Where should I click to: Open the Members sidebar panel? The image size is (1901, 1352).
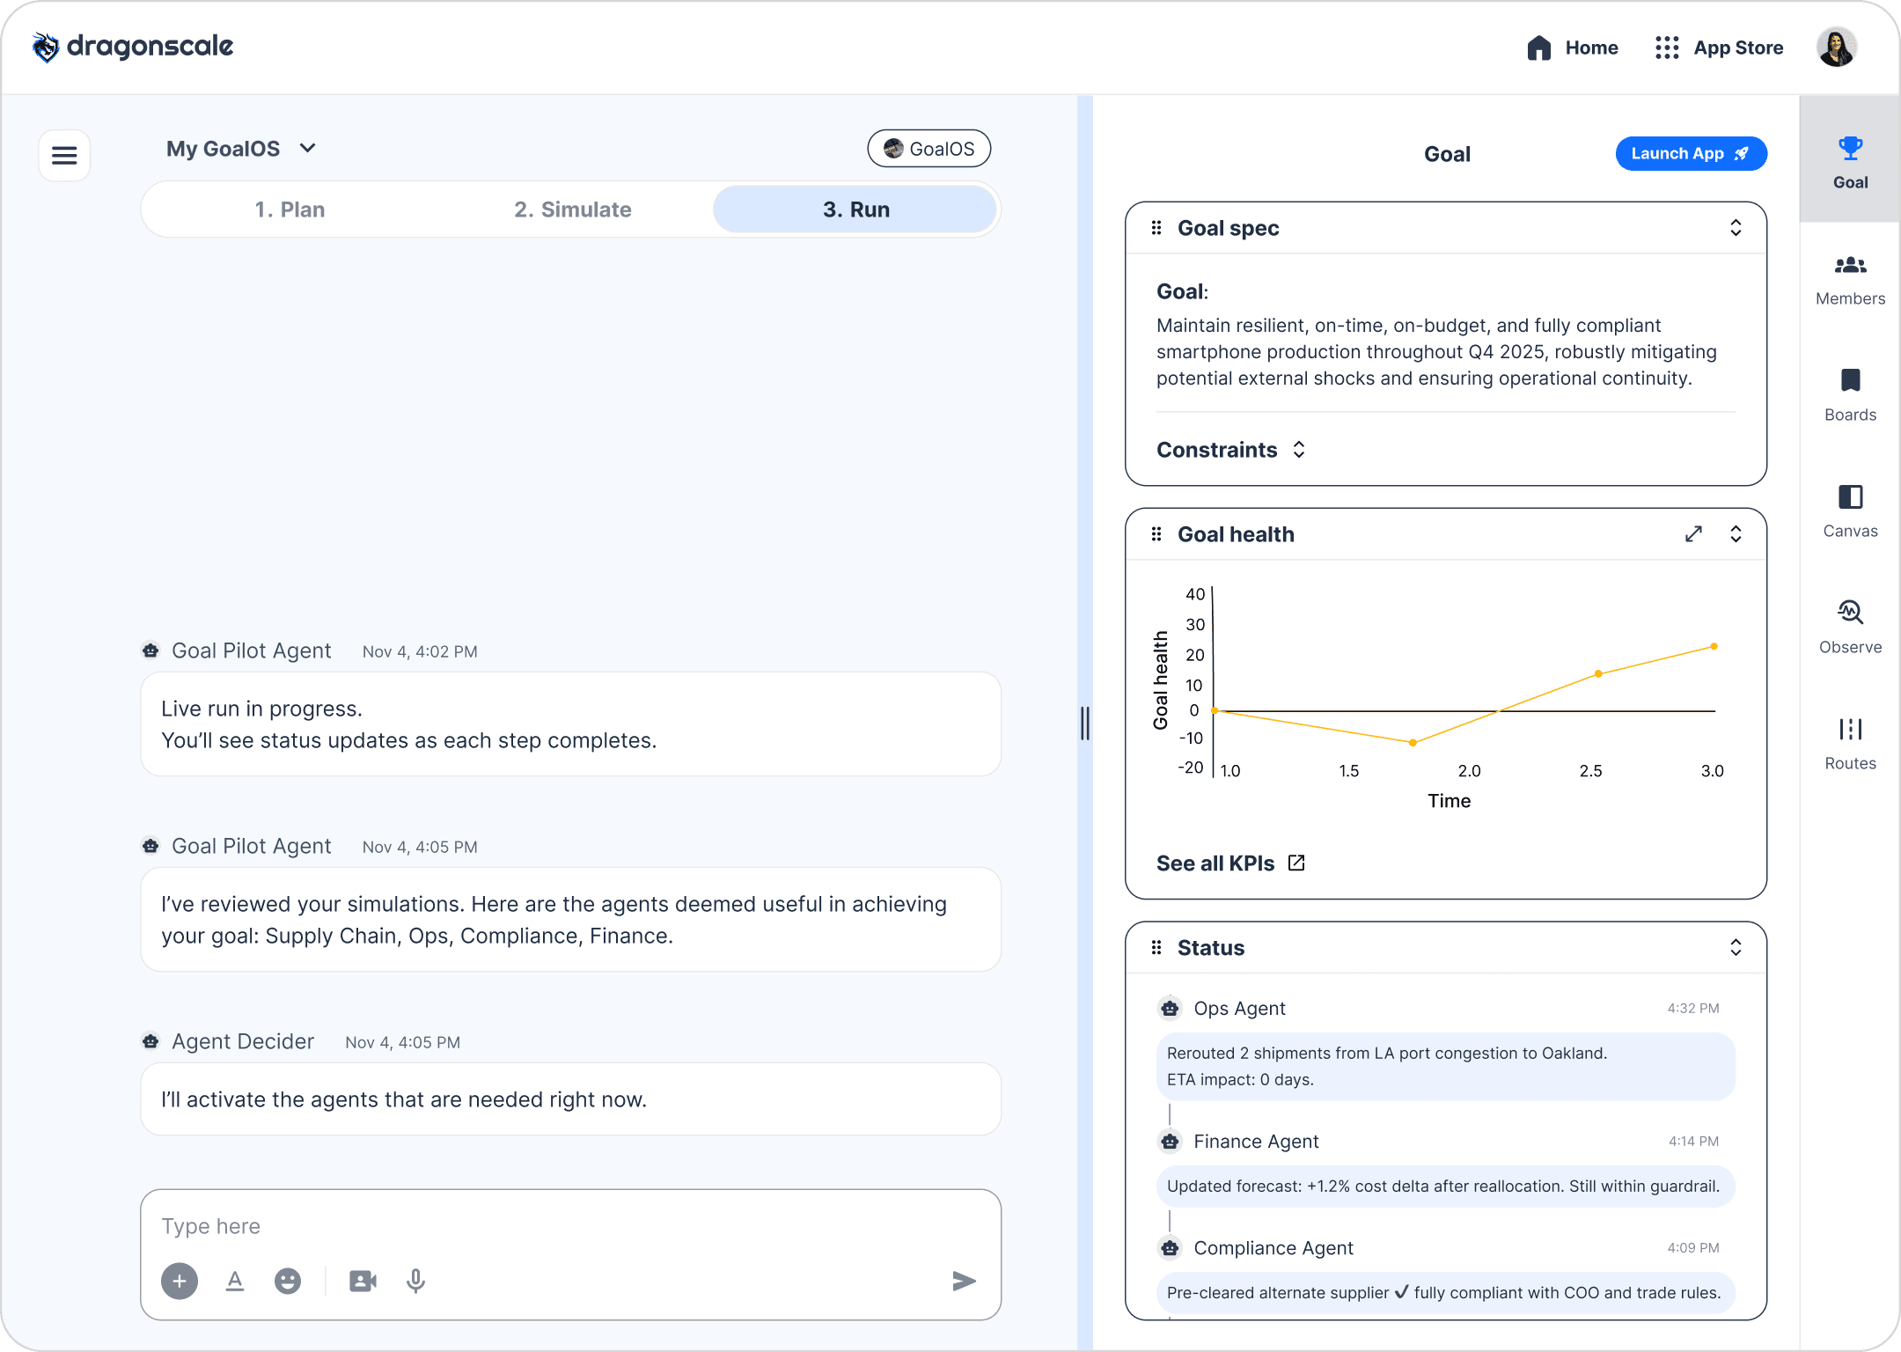(1850, 280)
